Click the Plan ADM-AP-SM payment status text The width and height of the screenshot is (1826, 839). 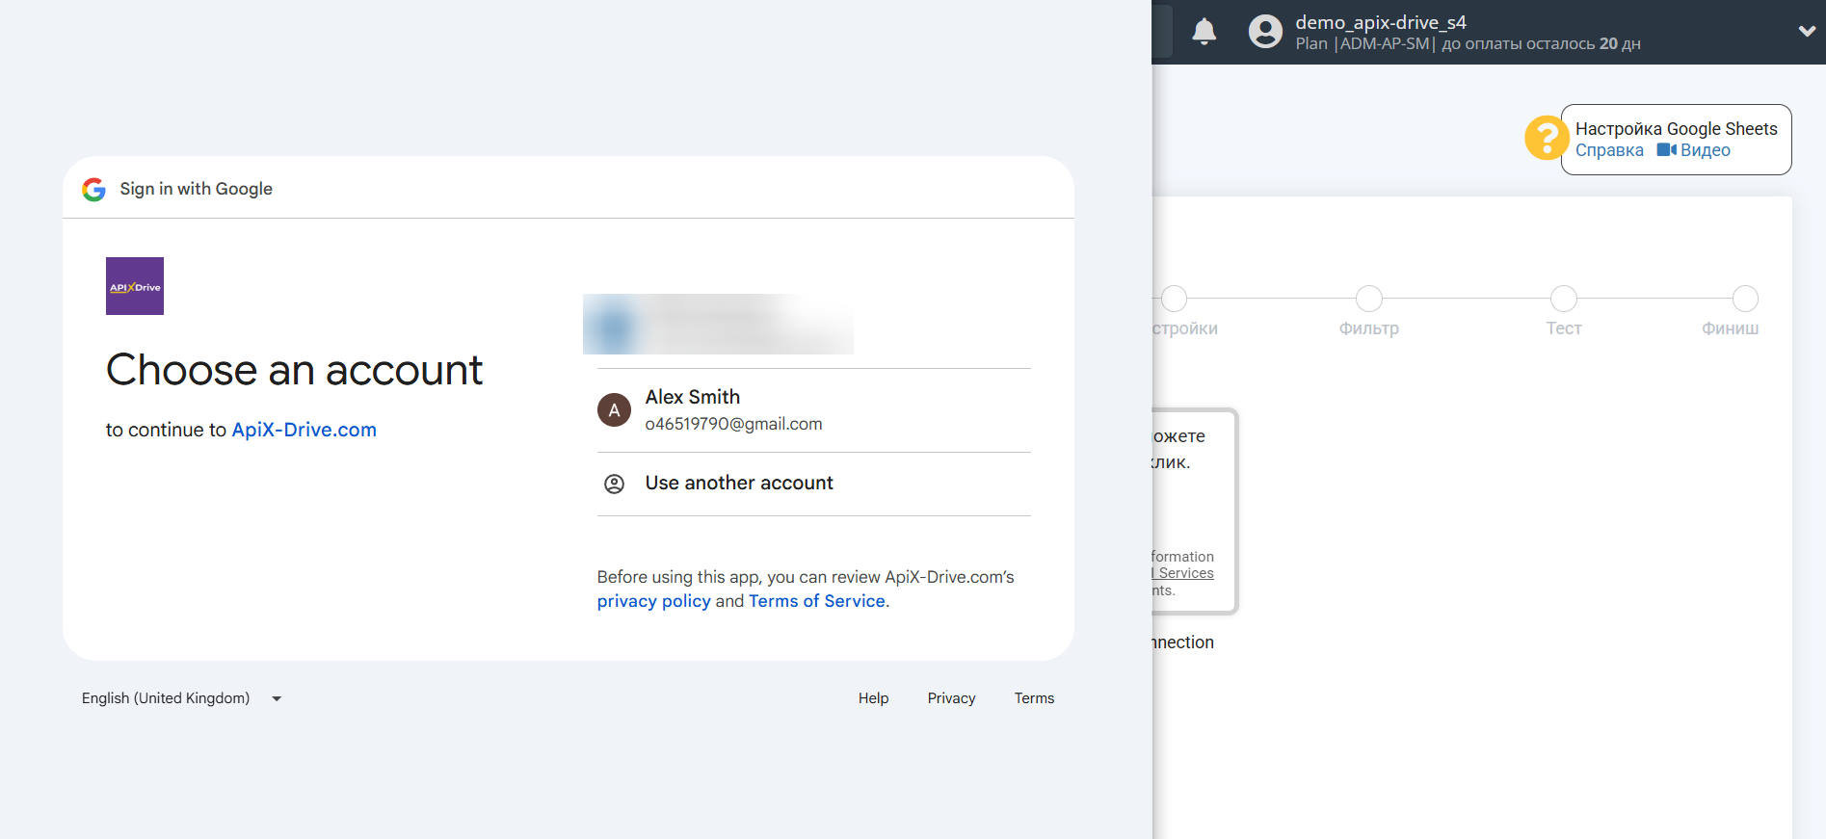tap(1468, 43)
